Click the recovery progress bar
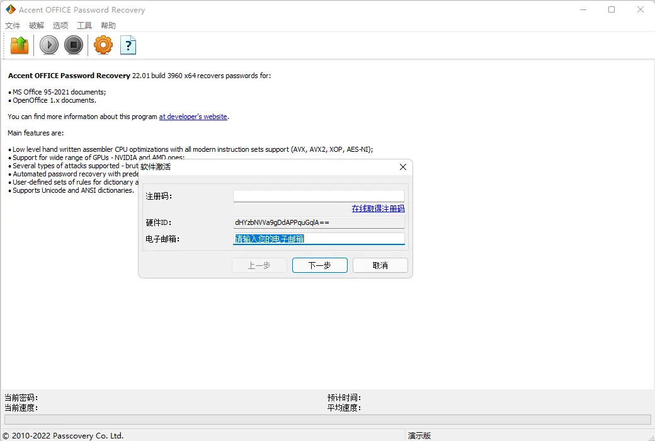 (x=327, y=419)
